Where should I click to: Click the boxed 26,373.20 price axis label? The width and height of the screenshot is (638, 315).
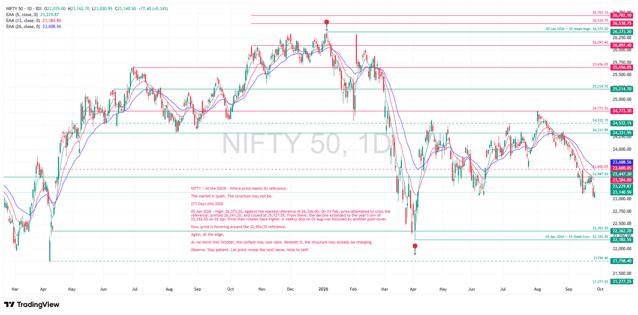[x=622, y=32]
